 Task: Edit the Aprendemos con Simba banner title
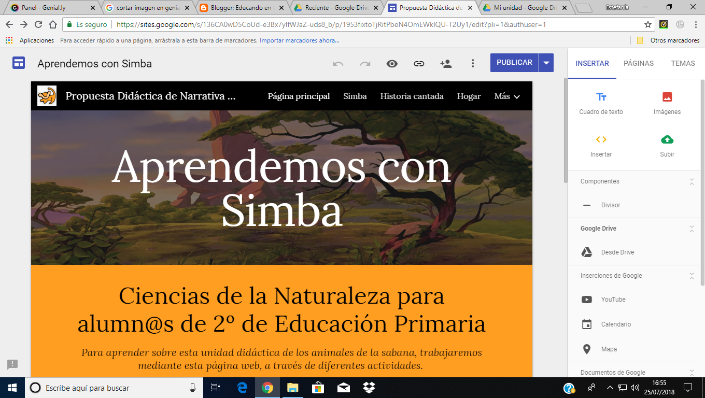click(x=281, y=188)
